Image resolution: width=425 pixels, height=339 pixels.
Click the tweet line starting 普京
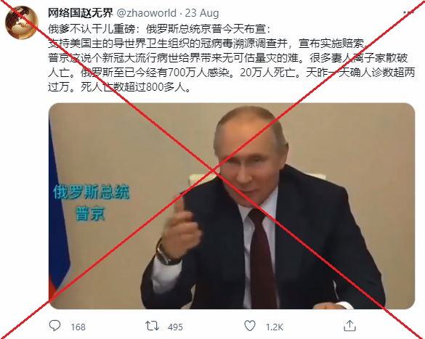pos(228,58)
